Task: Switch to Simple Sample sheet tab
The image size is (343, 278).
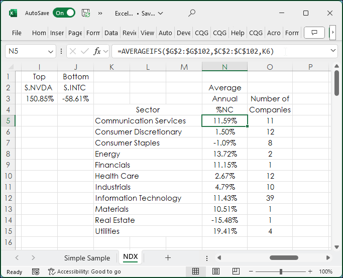Action: tap(87, 258)
